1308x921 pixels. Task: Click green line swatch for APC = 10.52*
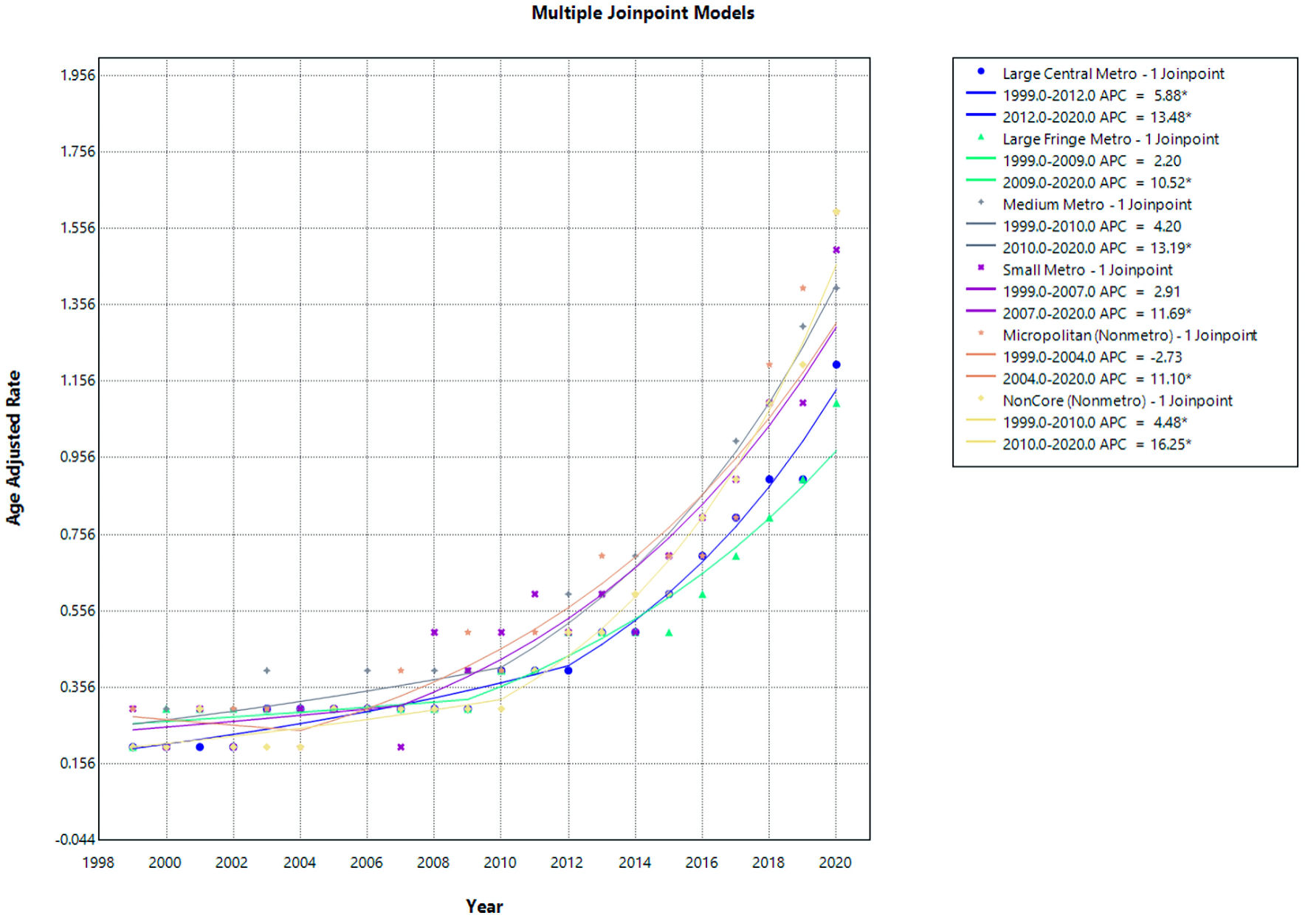pos(981,181)
